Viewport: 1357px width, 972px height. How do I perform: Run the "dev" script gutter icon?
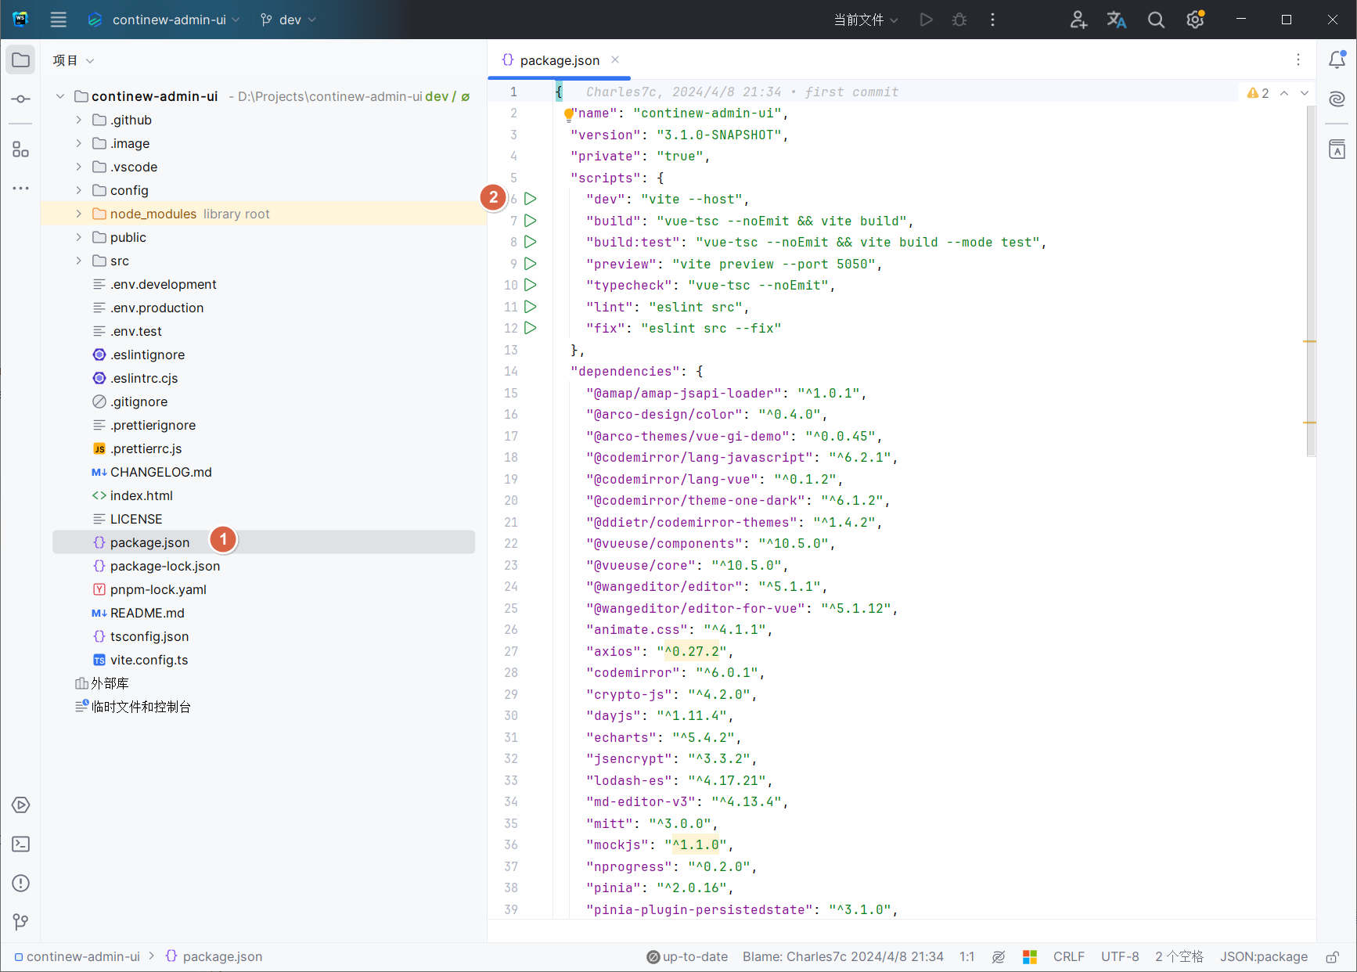[x=531, y=199]
